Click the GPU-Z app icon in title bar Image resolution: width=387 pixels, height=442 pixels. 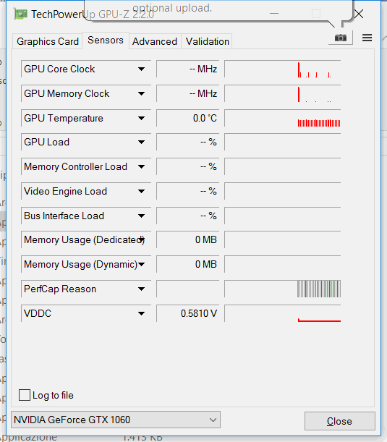pyautogui.click(x=20, y=14)
